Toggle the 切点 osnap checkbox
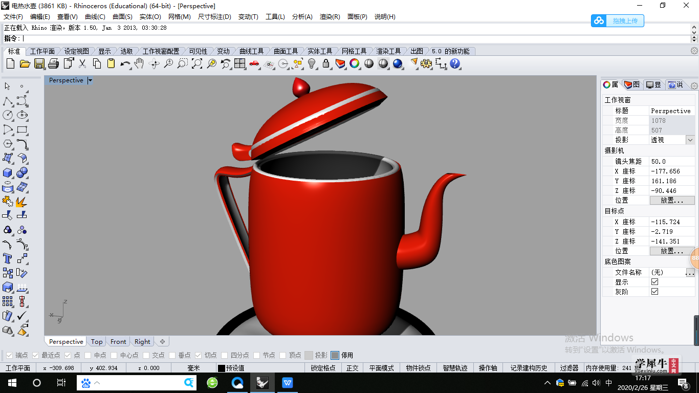 click(x=199, y=355)
